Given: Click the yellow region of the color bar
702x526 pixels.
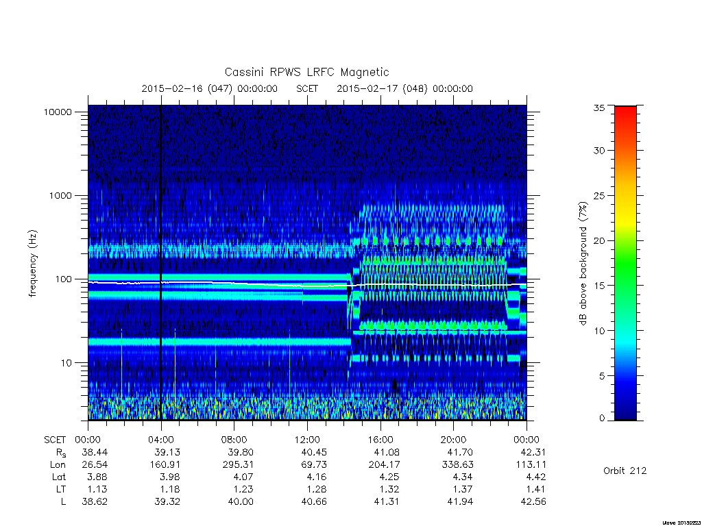Looking at the screenshot, I should click(625, 219).
